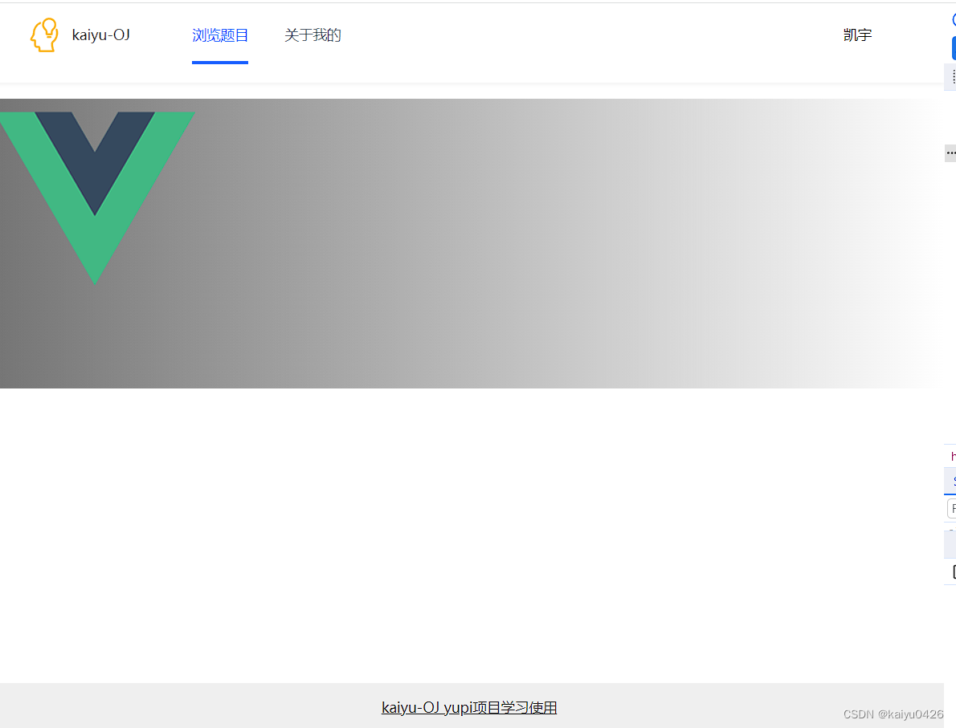Click the blue underline beneath 浏览题目

tap(220, 63)
